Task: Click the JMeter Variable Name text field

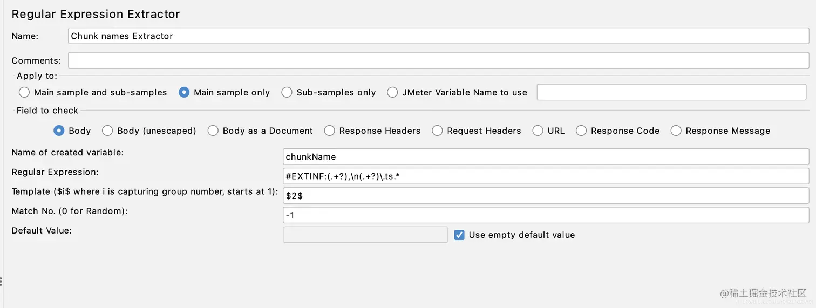Action: 671,92
